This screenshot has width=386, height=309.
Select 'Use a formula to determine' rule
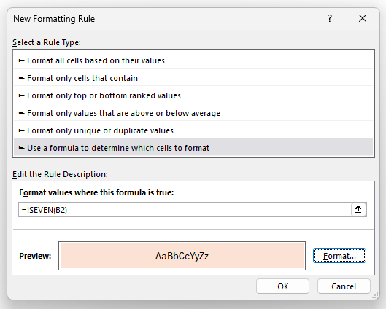(193, 148)
